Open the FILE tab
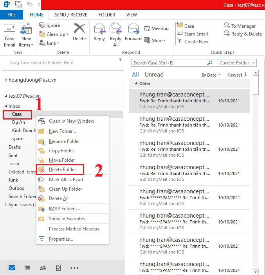 tap(11, 15)
